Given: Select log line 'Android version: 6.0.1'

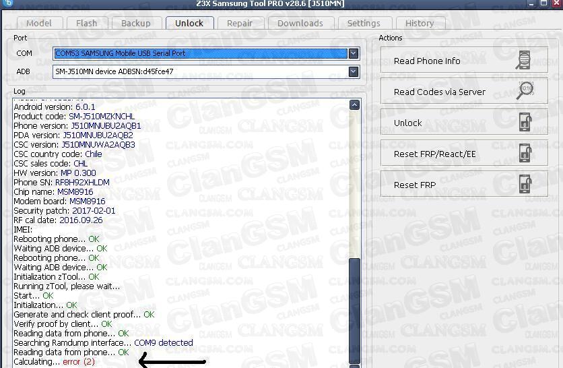Looking at the screenshot, I should 55,106.
